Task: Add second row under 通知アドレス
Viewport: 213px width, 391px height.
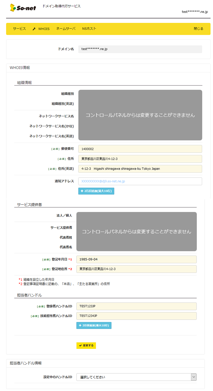Action: [96, 191]
